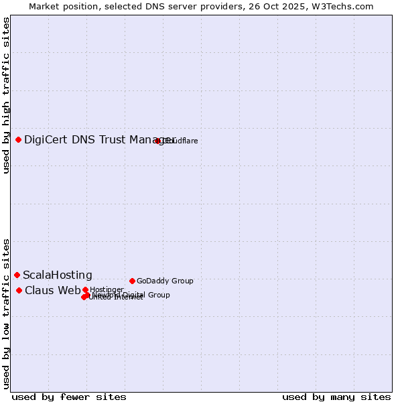Click the 'used by many sites' axis label
402x402 pixels.
(x=336, y=397)
